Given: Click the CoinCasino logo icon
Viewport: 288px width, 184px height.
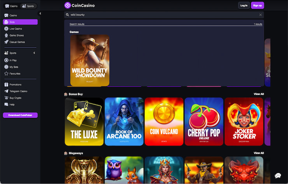Looking at the screenshot, I should point(67,5).
